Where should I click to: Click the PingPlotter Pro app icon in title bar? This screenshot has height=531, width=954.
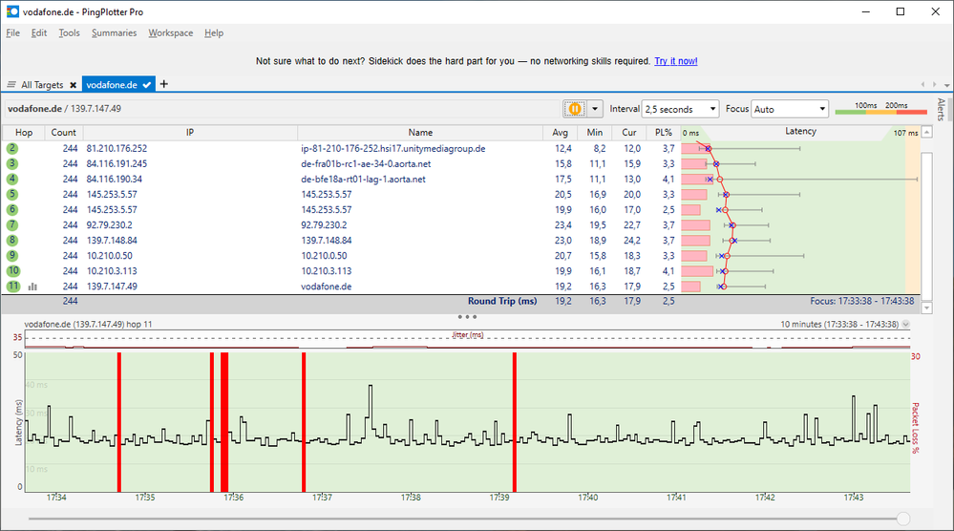(x=12, y=11)
